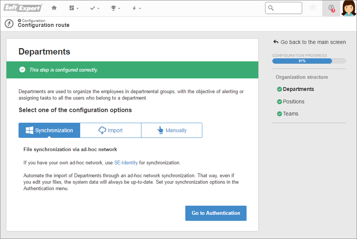357x239 pixels.
Task: Open the help question mark icon
Action: click(313, 8)
